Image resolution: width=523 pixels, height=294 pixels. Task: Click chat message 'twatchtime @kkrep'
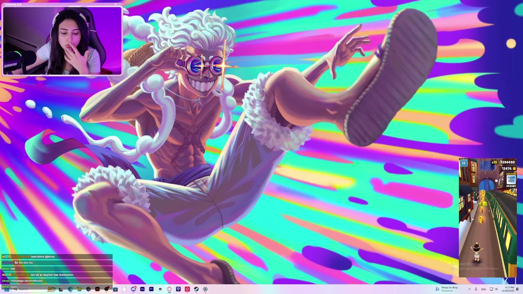42,256
